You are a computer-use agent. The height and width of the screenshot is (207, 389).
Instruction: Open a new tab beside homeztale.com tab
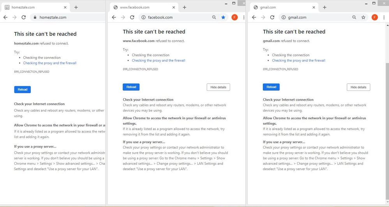point(76,7)
